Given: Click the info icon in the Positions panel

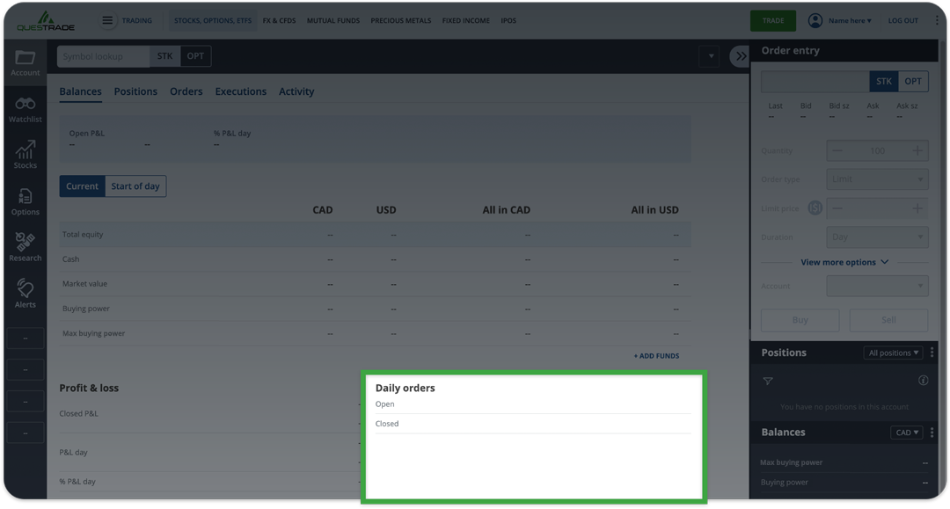Looking at the screenshot, I should 923,380.
